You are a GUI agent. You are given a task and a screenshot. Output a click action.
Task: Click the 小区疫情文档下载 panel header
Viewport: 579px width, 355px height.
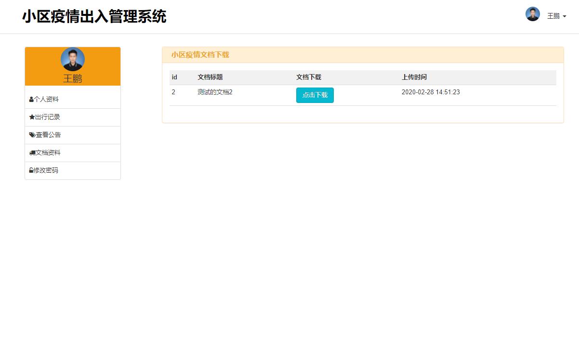(x=200, y=55)
